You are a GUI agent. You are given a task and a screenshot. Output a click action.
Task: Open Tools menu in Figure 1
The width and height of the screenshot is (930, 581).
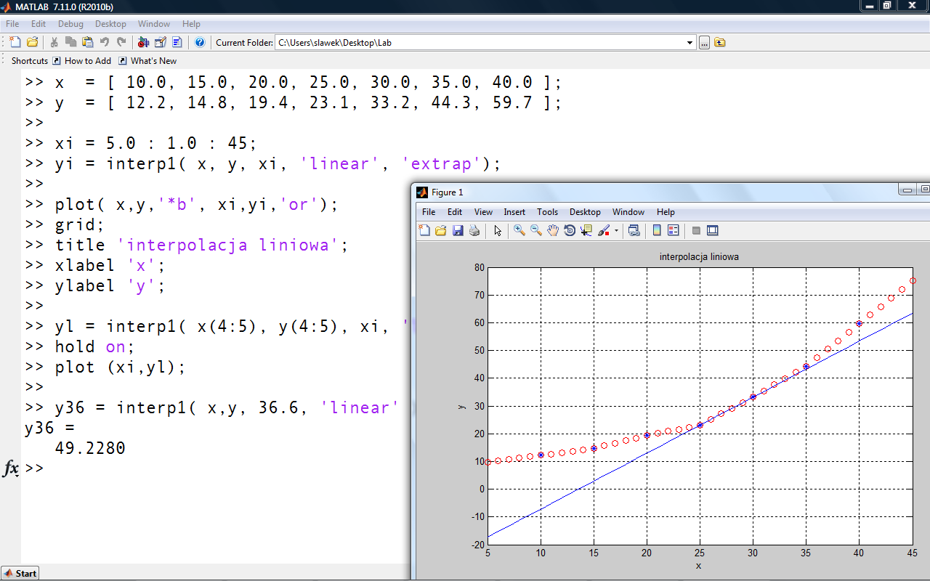tap(548, 212)
